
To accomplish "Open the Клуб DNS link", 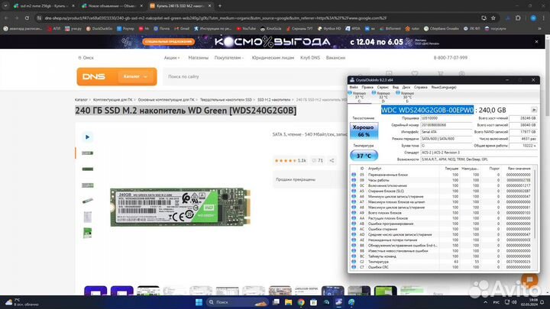I will 310,58.
